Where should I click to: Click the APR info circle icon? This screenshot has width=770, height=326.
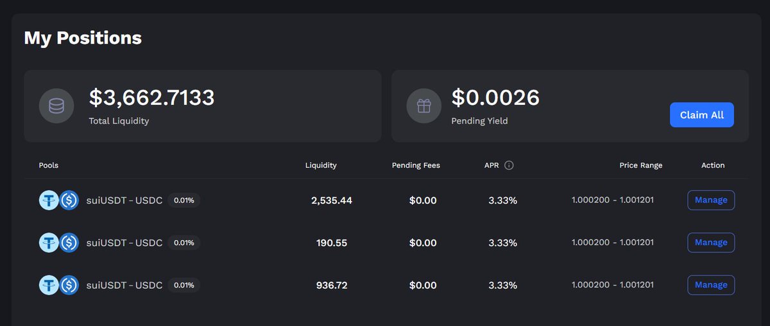click(x=509, y=165)
